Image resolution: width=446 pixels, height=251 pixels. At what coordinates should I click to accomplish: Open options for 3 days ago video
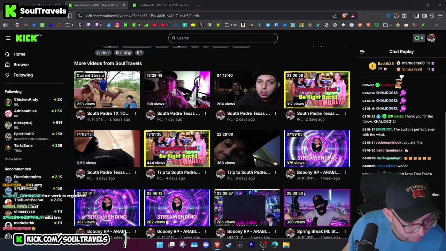pos(135,173)
